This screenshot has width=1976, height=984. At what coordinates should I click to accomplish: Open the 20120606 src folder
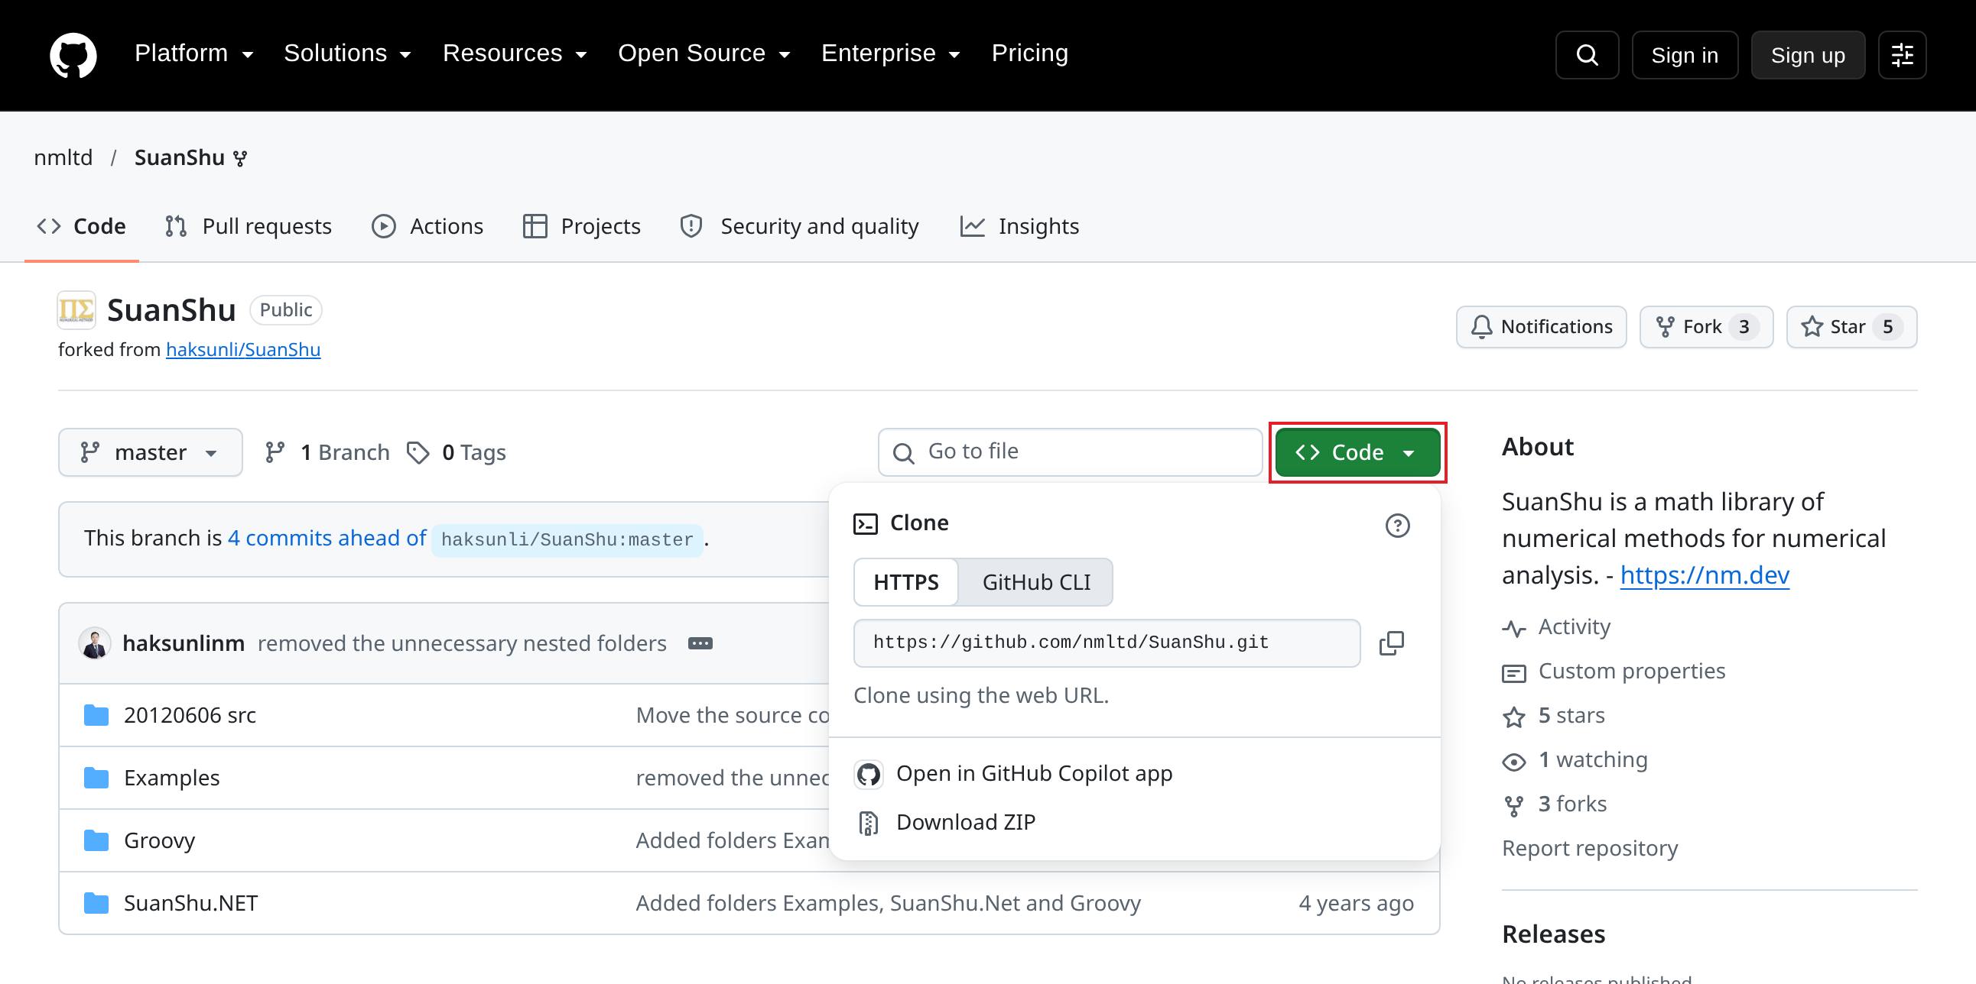190,715
